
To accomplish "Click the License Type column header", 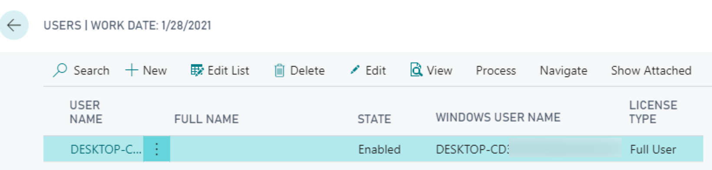I will pyautogui.click(x=653, y=112).
